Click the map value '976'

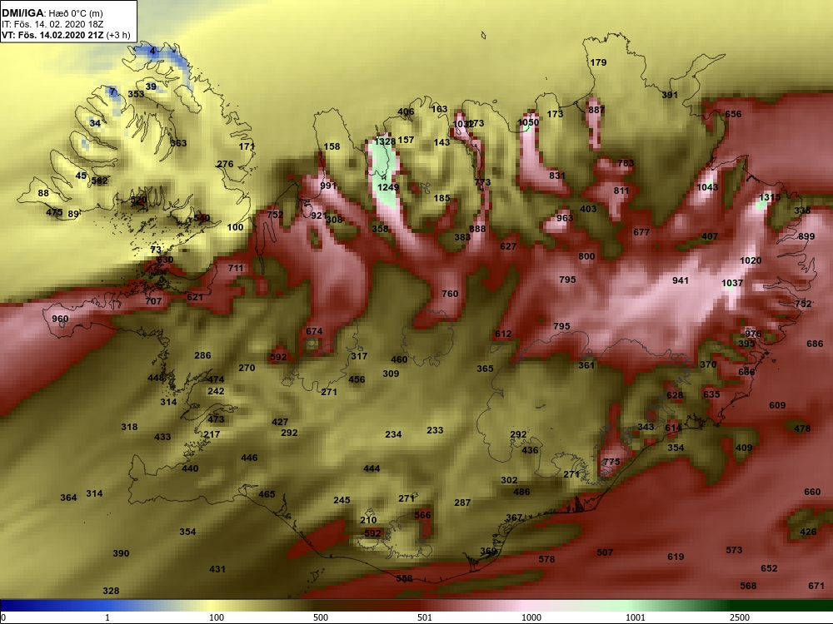(753, 334)
